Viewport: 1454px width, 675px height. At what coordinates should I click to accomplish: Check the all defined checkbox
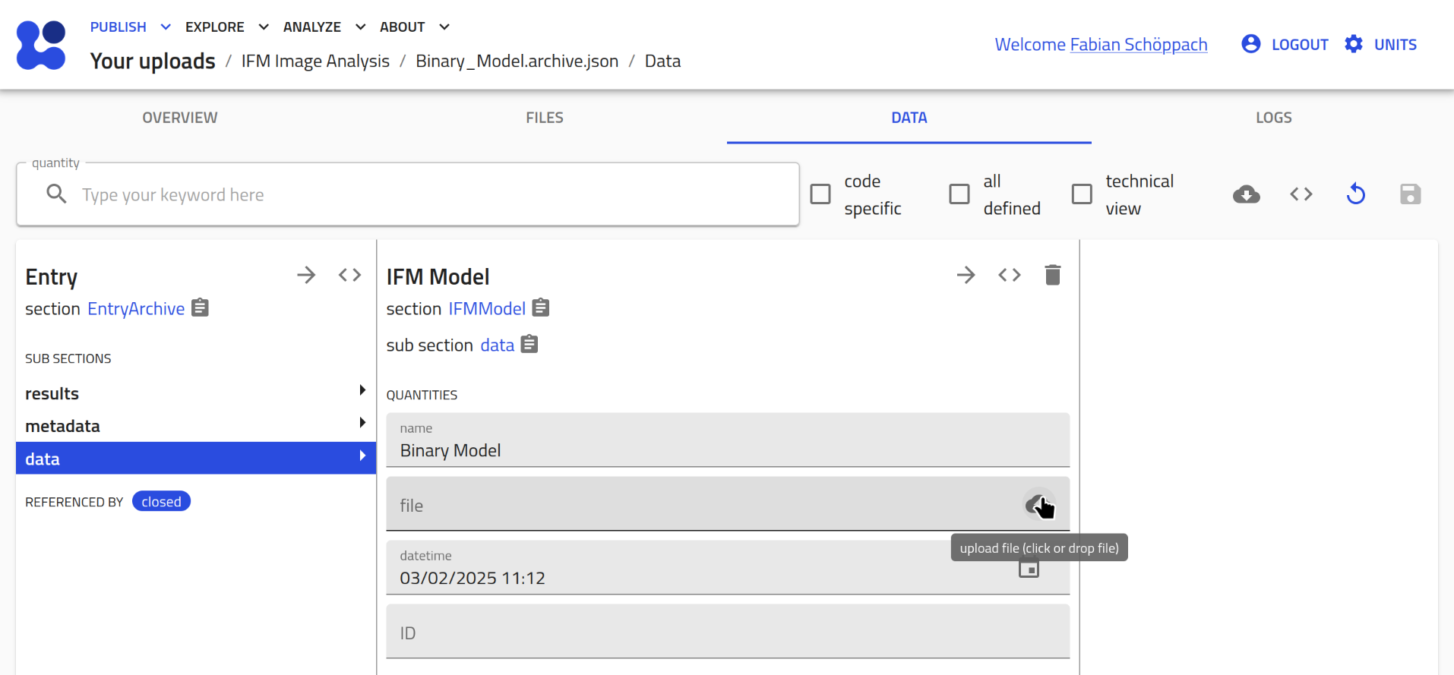[x=959, y=194]
